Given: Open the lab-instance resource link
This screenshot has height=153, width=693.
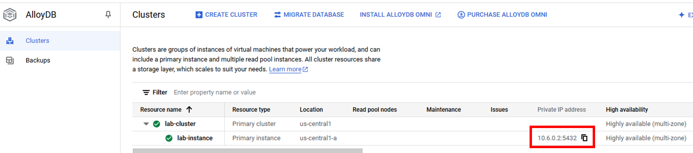Looking at the screenshot, I should pos(195,138).
